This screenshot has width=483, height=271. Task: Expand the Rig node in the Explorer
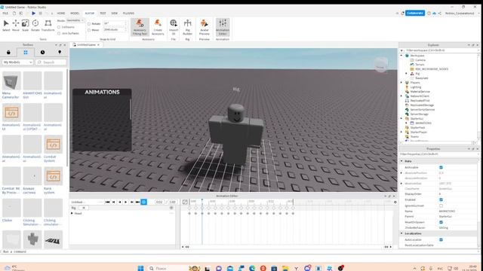pos(406,74)
